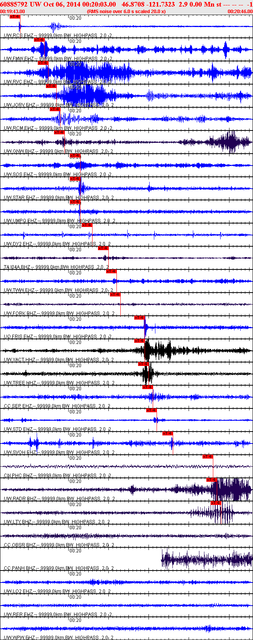Select the pick marker on the UW.TREE trace

point(143,364)
